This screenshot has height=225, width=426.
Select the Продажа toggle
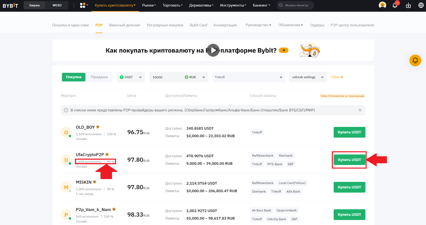pos(99,77)
